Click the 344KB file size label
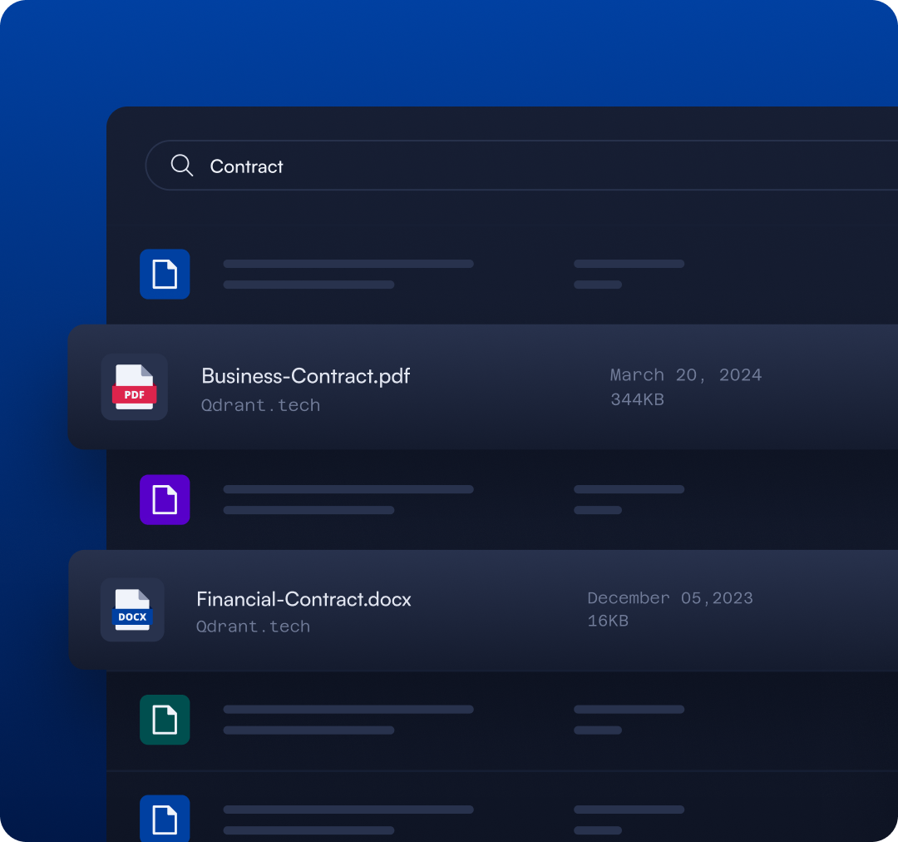 pyautogui.click(x=637, y=399)
